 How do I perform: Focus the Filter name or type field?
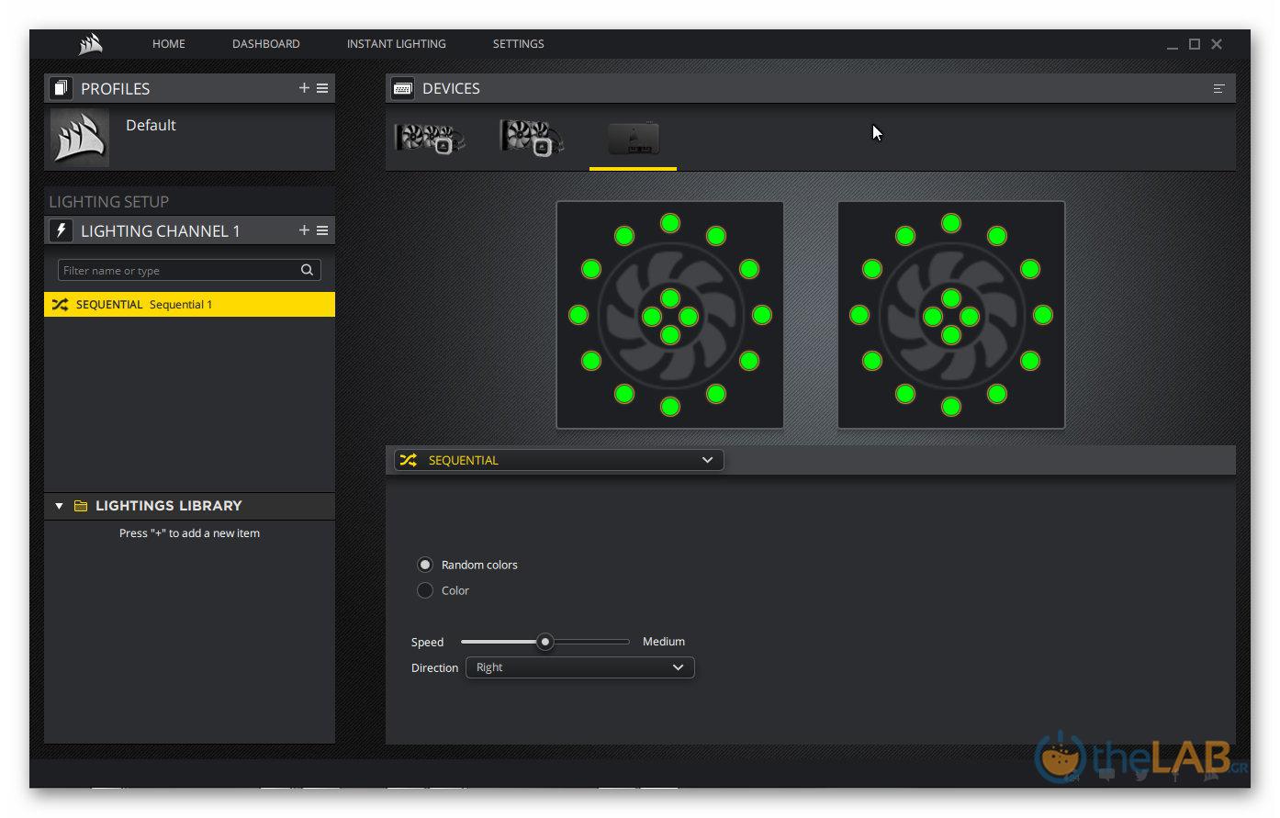189,270
